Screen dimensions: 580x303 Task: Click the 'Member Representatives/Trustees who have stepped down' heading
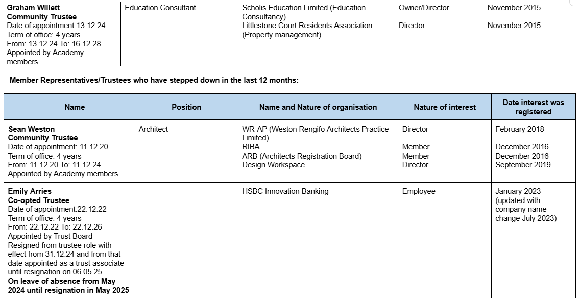point(154,81)
